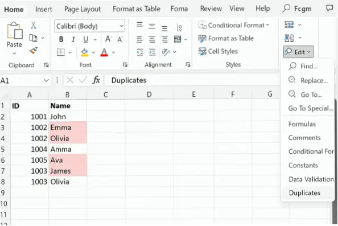The image size is (338, 226).
Task: Choose Go To Special... menu entry
Action: (308, 108)
